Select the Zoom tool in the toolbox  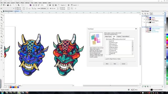tap(2, 20)
